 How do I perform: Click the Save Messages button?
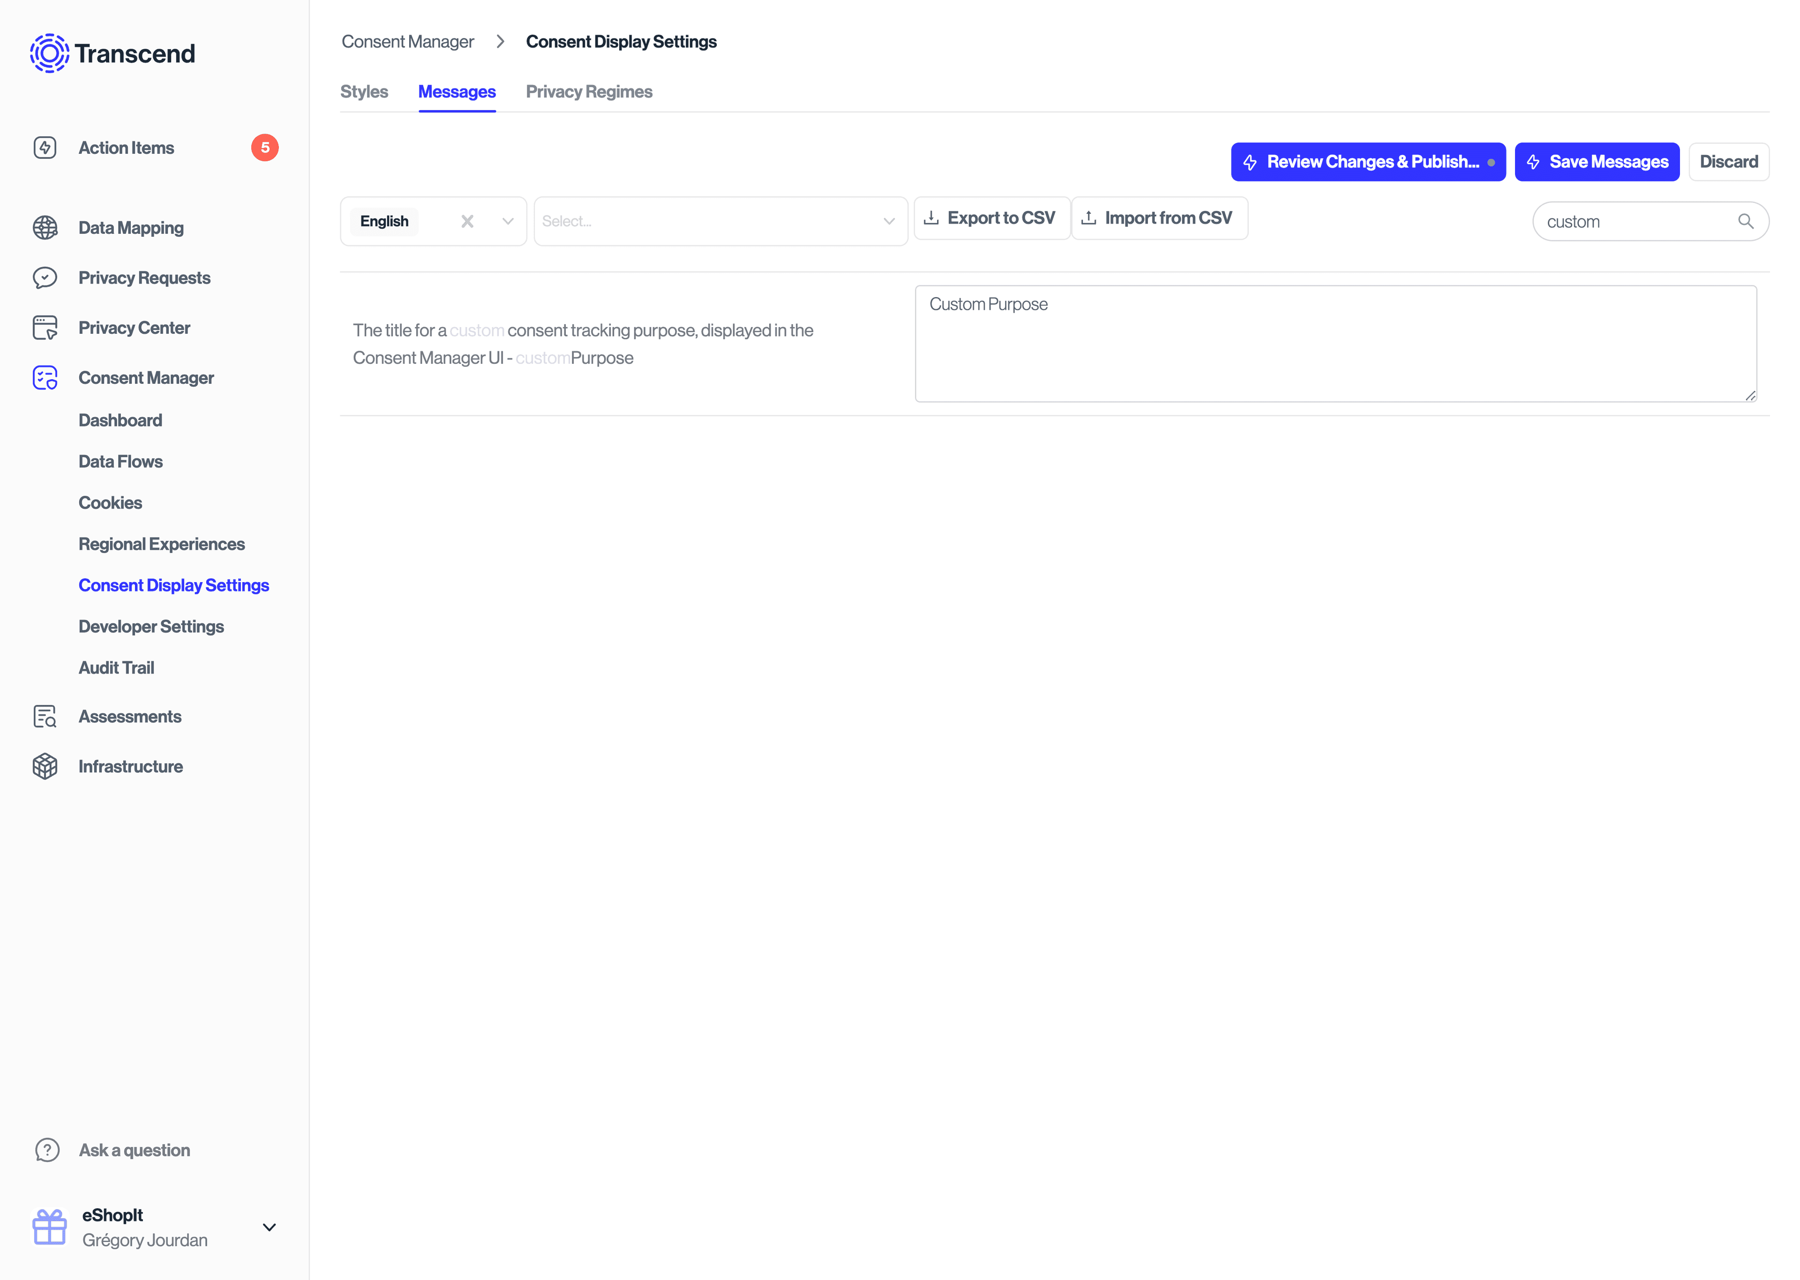pos(1596,162)
